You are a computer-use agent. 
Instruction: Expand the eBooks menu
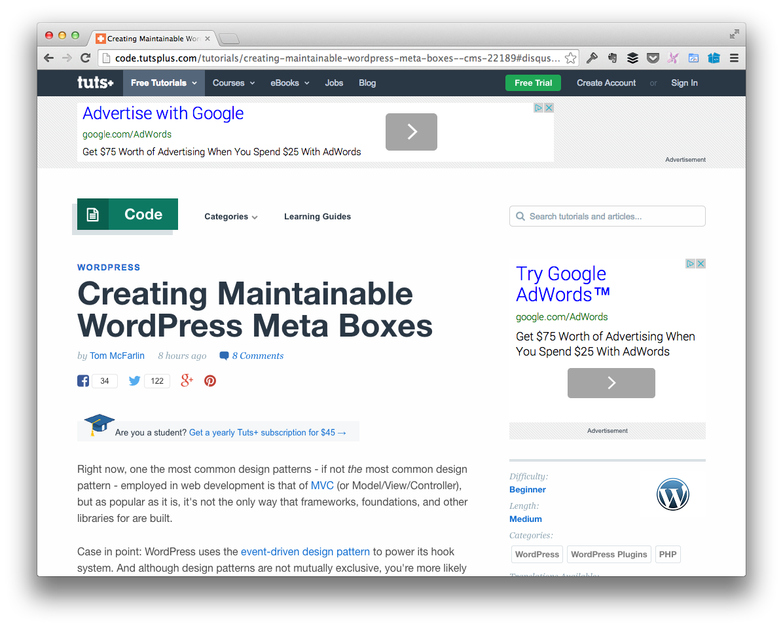[289, 83]
